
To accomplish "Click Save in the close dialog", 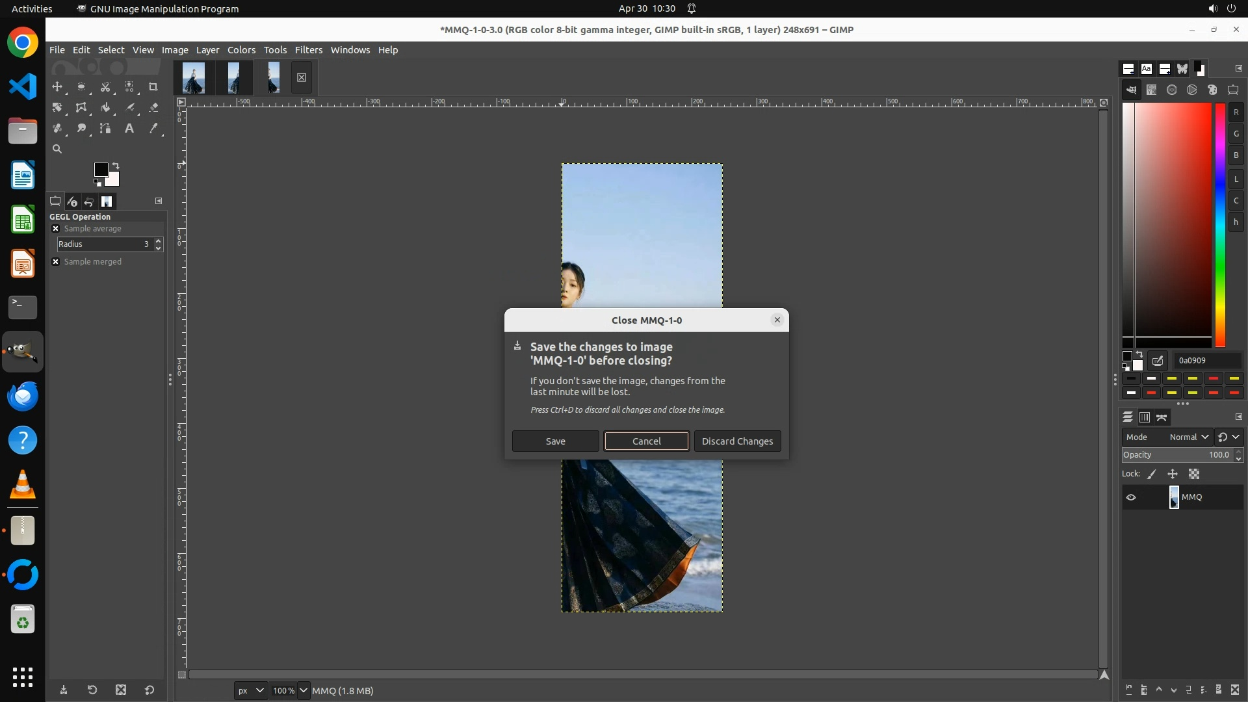I will (555, 441).
